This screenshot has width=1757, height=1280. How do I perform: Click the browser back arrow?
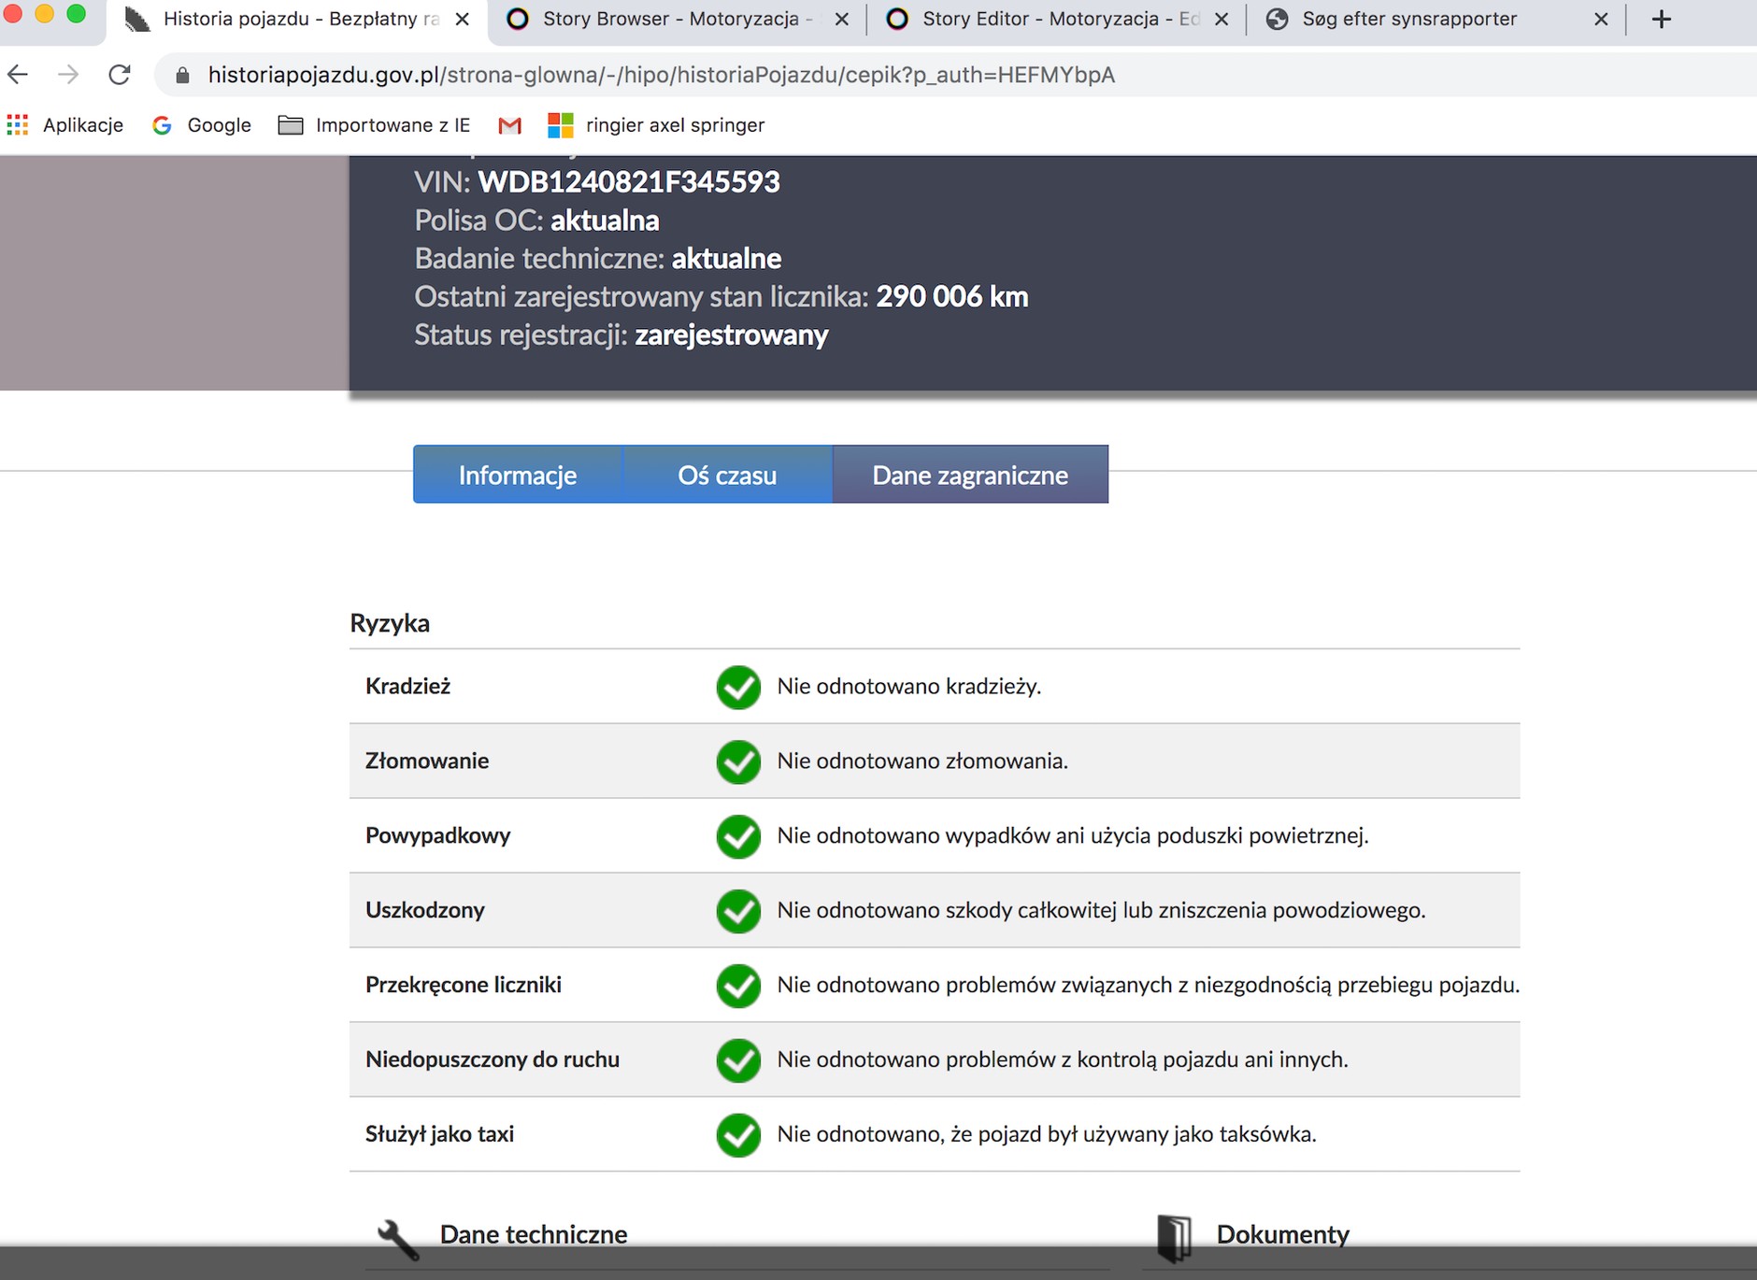18,75
